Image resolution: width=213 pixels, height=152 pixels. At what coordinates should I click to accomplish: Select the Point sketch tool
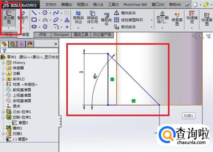[x=67, y=27]
